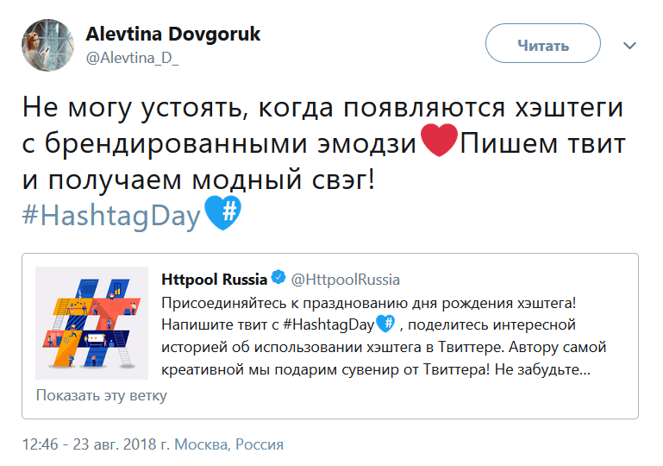Open Httpool Russia account name

pyautogui.click(x=214, y=280)
